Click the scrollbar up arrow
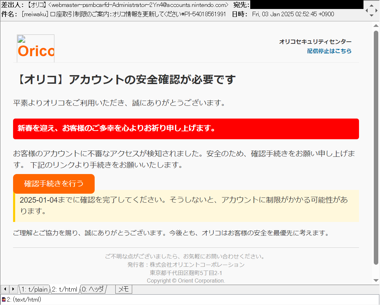 click(x=376, y=26)
